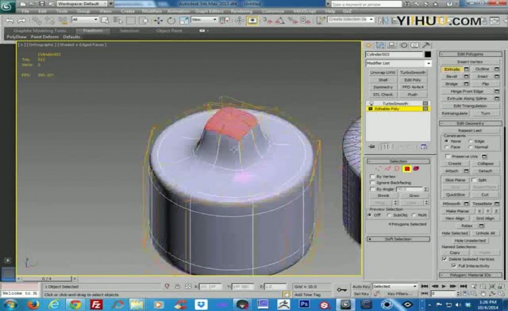Open the Rendering menu
Screen dimensions: 508x311
(x=241, y=12)
